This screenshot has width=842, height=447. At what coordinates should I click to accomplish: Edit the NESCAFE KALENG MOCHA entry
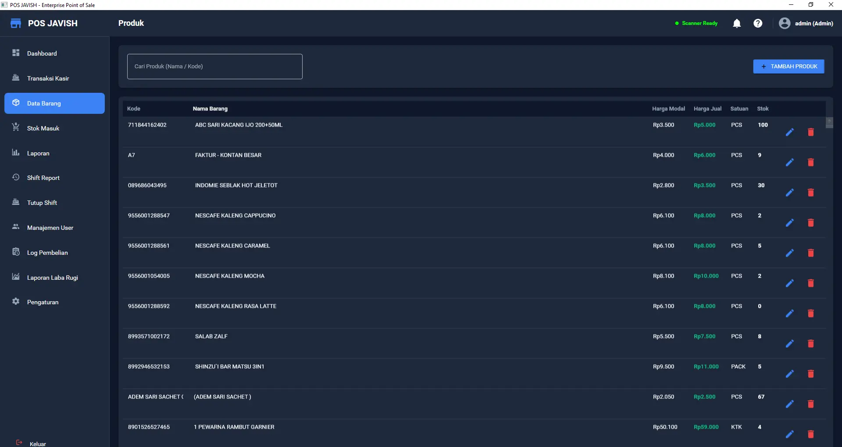pyautogui.click(x=790, y=283)
